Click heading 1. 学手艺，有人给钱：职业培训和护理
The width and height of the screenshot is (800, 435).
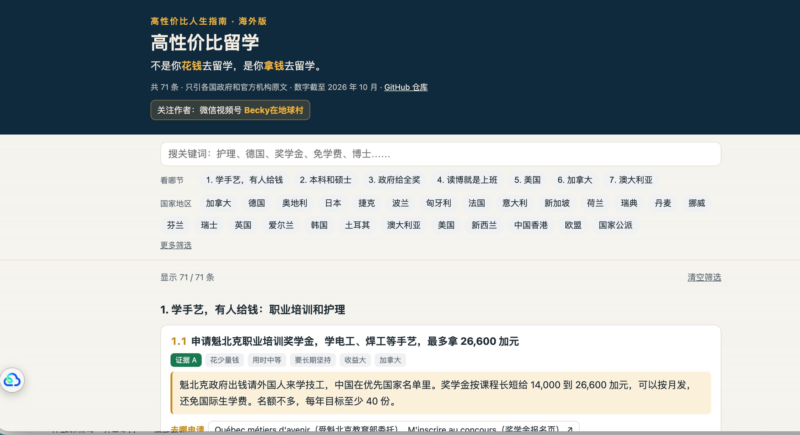click(x=253, y=310)
